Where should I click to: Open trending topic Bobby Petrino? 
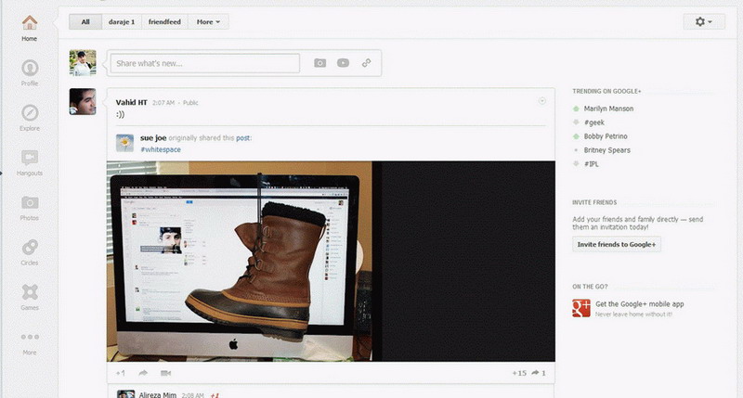coord(606,136)
